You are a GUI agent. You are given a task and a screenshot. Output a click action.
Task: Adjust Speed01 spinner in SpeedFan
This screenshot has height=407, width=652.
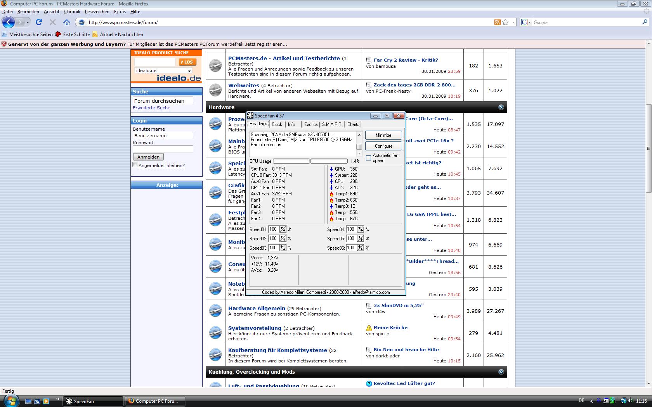click(x=283, y=229)
